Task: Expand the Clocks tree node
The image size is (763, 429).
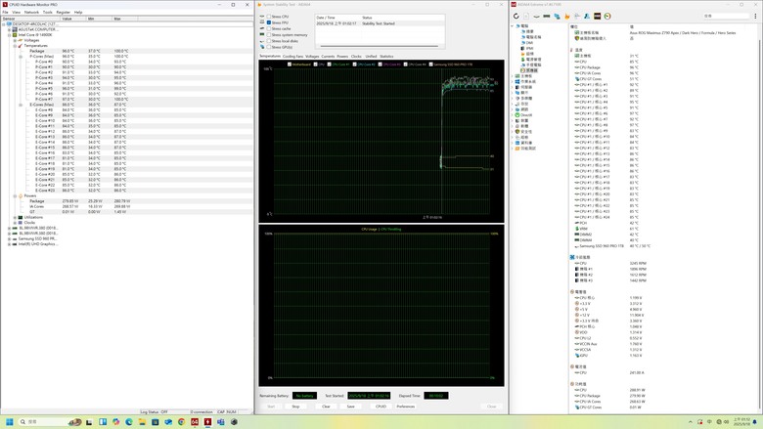Action: (15, 222)
